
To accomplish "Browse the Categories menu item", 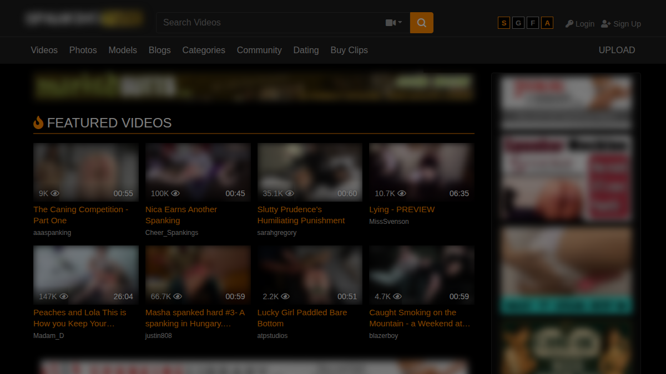I will [204, 50].
